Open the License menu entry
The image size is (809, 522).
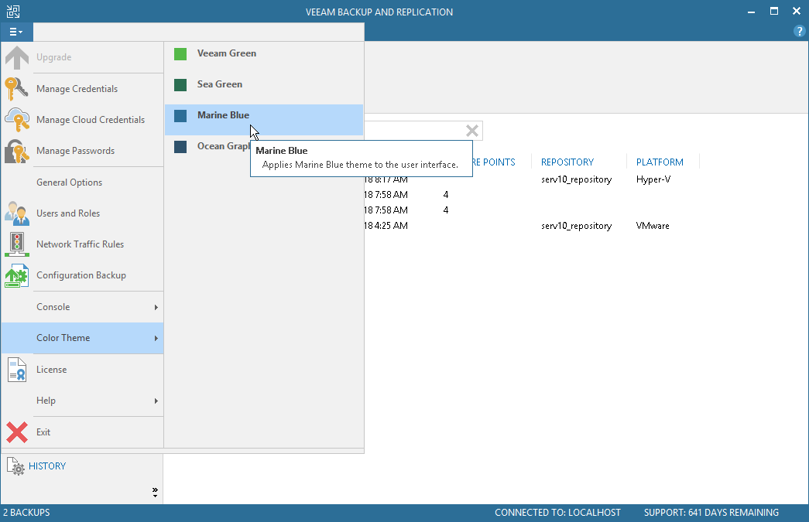[52, 370]
